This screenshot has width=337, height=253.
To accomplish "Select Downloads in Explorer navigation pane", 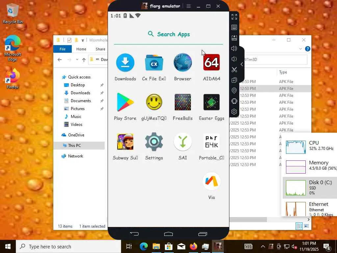I will (80, 93).
